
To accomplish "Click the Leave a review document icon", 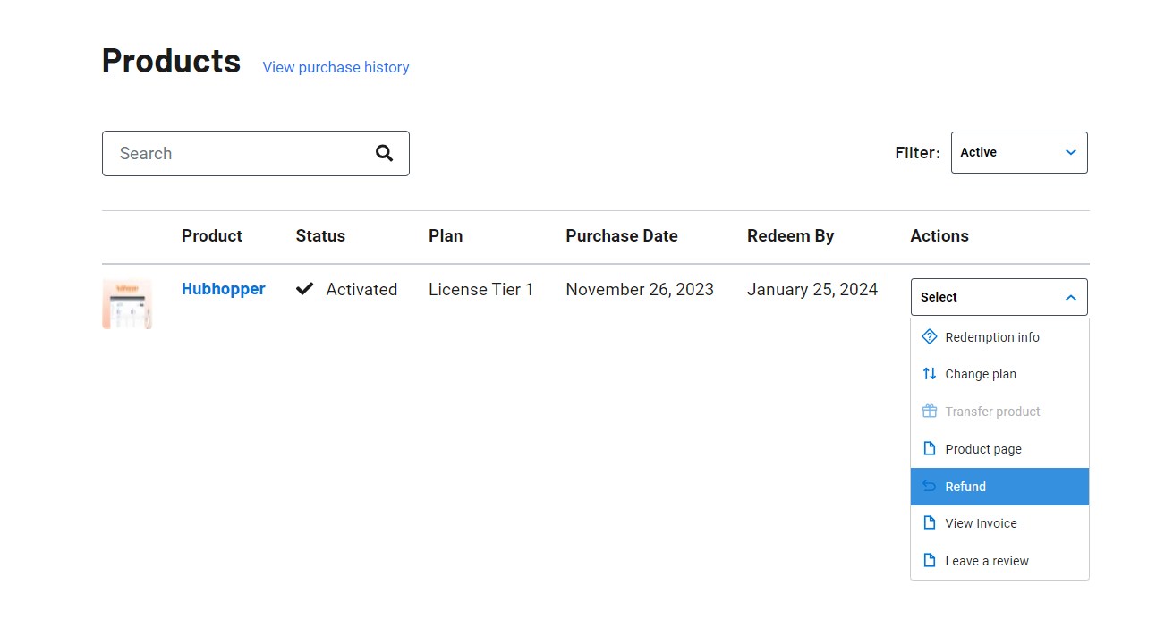I will click(929, 560).
